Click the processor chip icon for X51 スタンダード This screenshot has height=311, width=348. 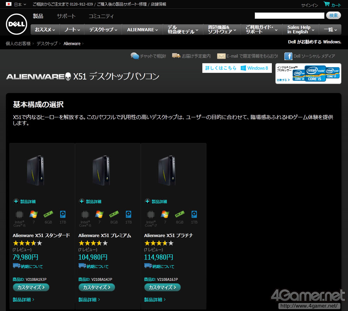(19, 215)
